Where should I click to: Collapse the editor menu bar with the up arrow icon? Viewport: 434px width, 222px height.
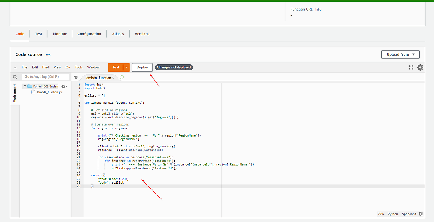click(15, 67)
